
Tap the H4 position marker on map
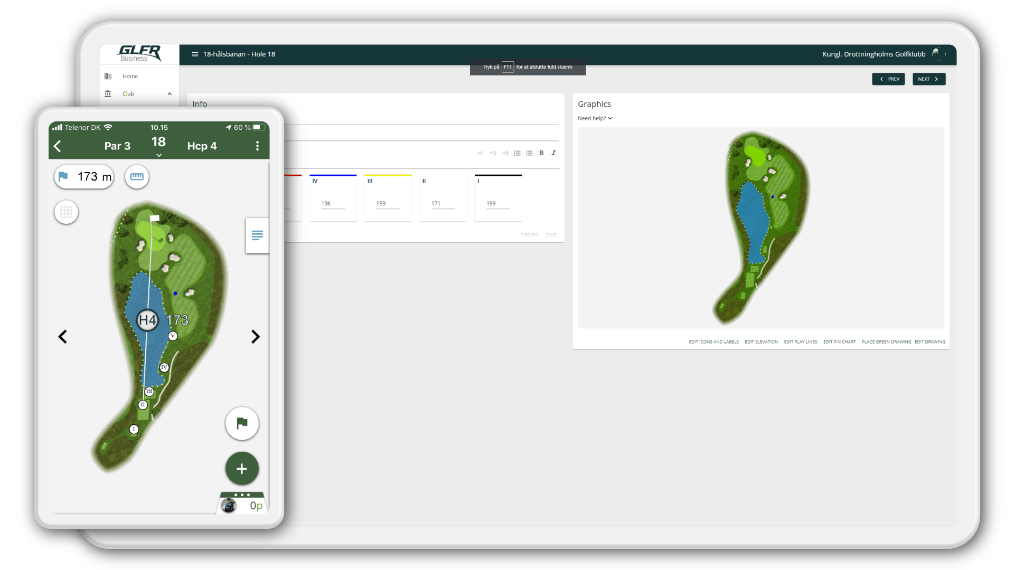[x=147, y=320]
